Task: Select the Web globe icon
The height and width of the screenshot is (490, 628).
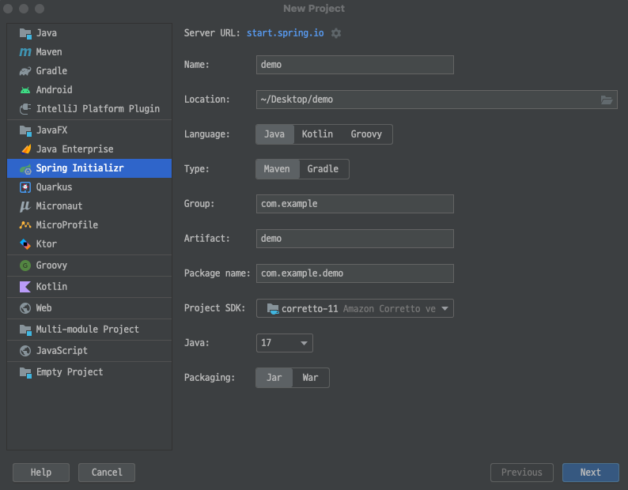Action: click(x=25, y=308)
